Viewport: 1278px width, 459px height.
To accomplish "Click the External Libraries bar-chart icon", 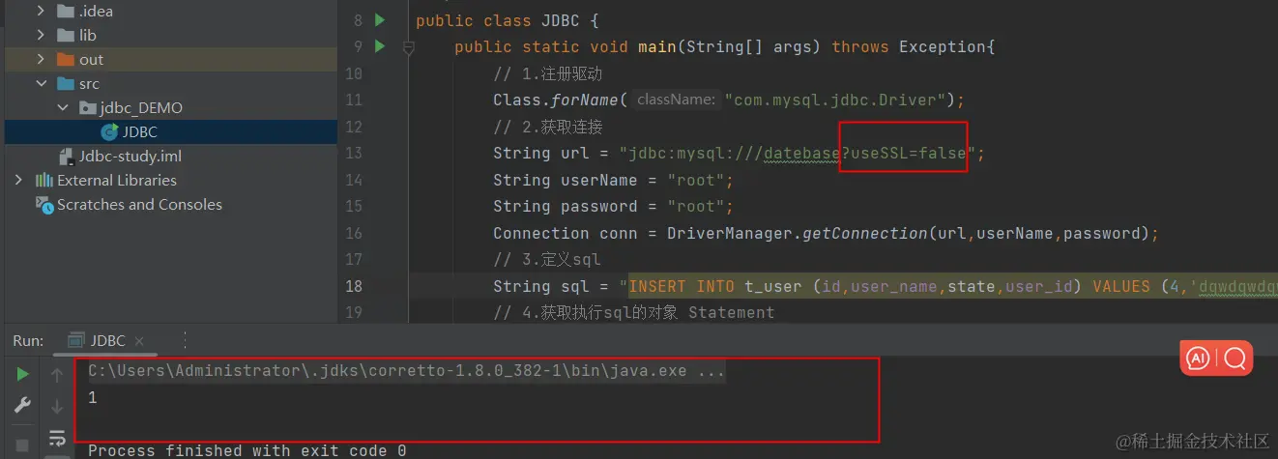I will point(44,180).
